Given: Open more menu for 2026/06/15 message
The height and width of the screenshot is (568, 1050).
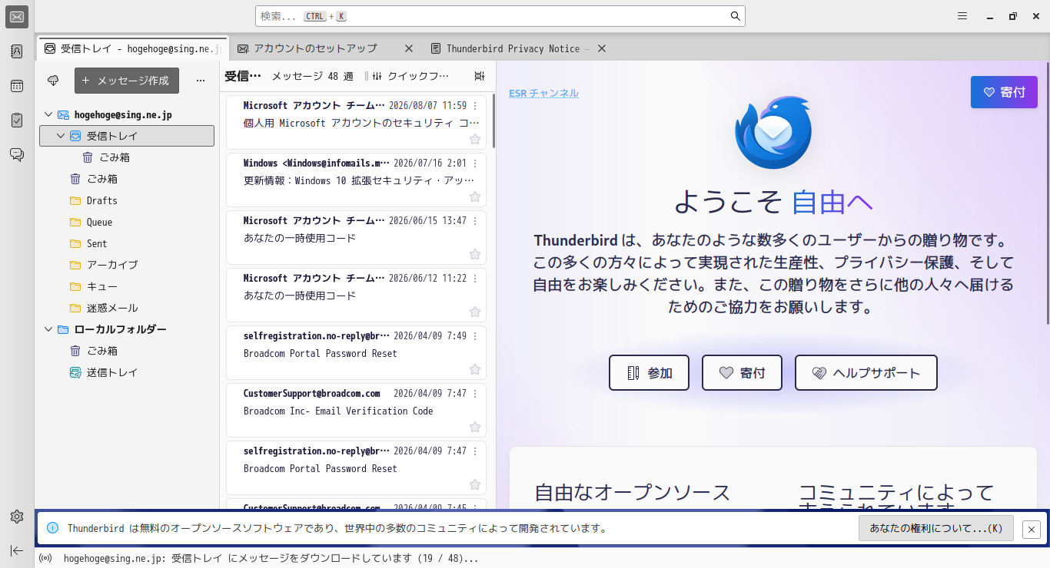Looking at the screenshot, I should 475,221.
